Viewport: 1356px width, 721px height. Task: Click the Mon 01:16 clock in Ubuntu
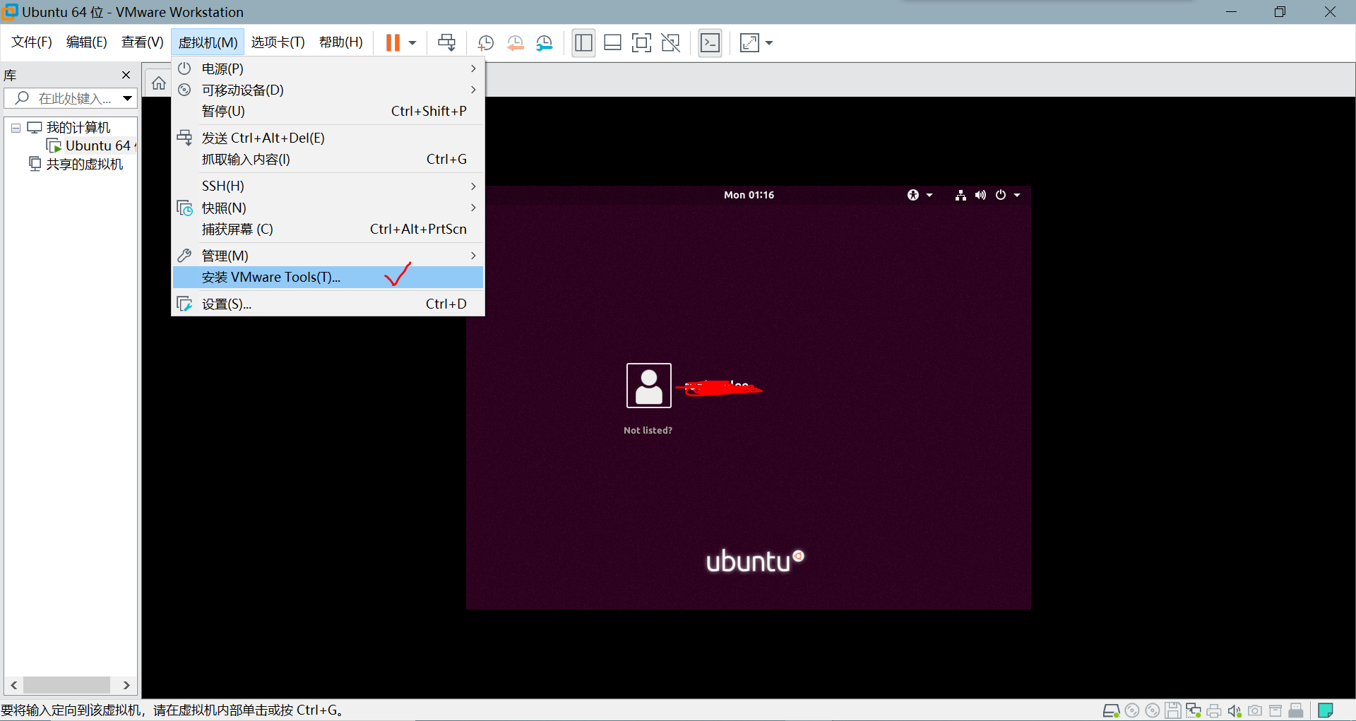click(749, 195)
